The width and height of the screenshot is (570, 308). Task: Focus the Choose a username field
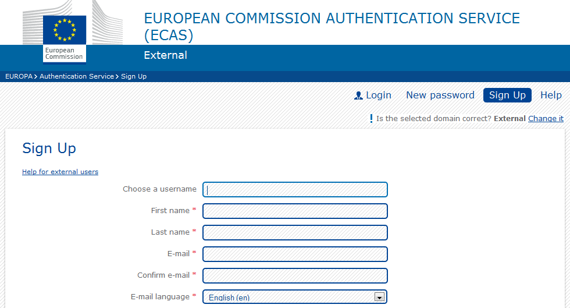tap(295, 190)
